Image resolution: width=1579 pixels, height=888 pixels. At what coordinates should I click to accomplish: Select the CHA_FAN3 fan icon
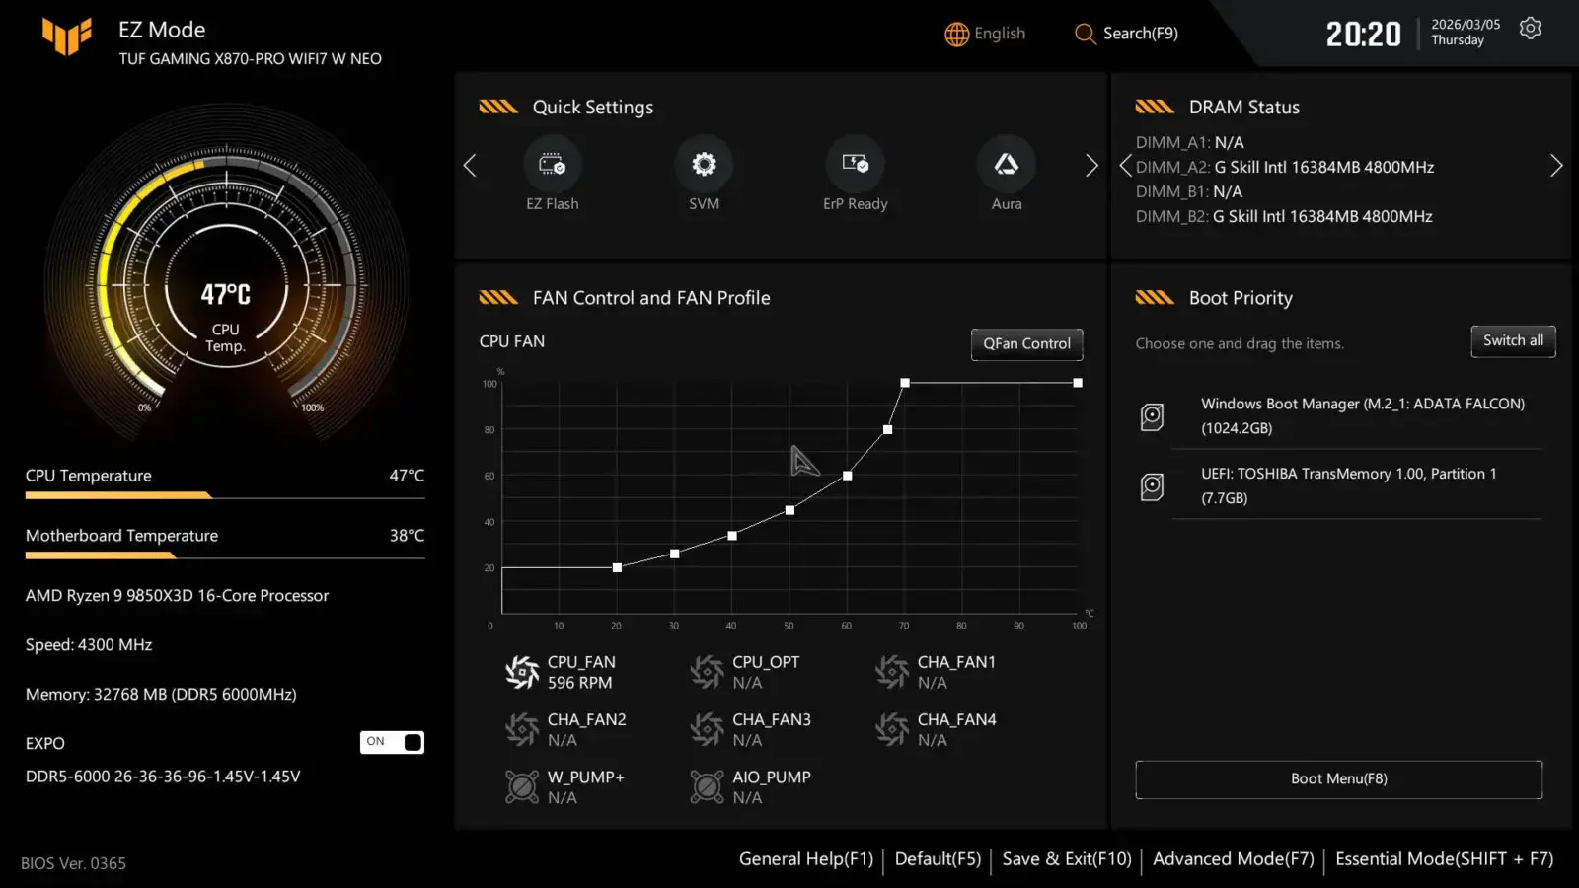point(707,729)
